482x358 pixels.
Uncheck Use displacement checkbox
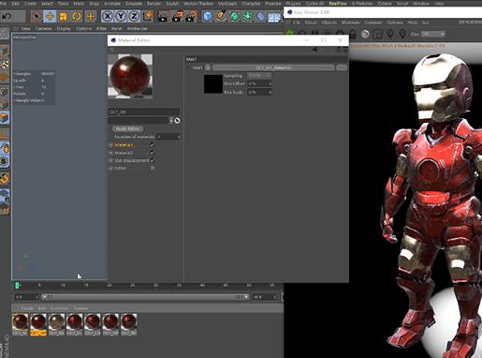[x=153, y=160]
